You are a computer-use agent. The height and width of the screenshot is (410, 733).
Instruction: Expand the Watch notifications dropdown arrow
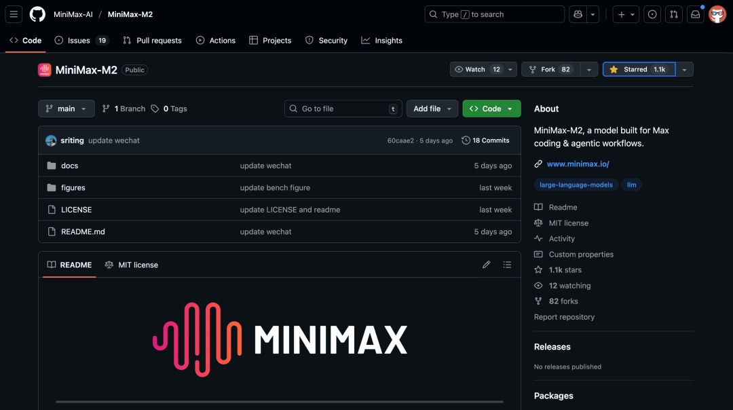[510, 69]
